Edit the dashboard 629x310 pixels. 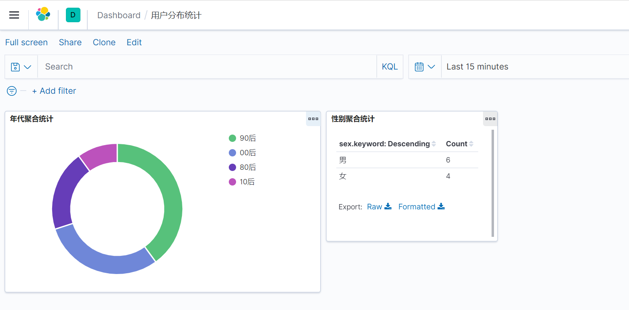pos(134,42)
